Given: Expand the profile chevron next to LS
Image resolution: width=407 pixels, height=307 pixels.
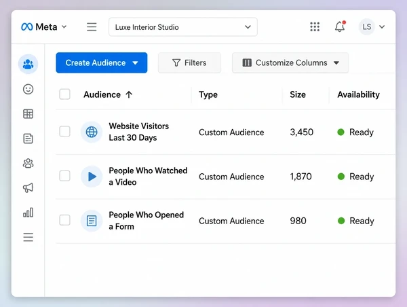Looking at the screenshot, I should 382,26.
